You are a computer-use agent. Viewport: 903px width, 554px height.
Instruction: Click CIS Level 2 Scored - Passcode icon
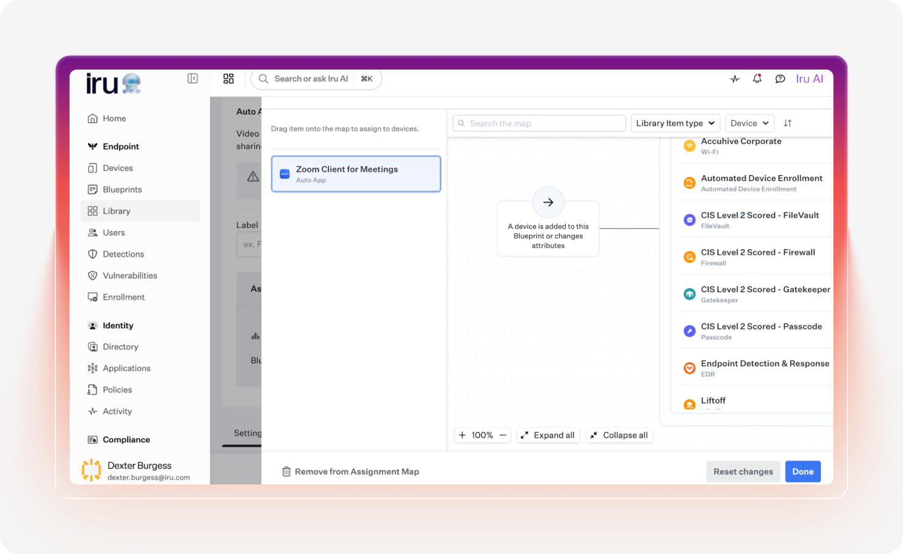coord(689,331)
